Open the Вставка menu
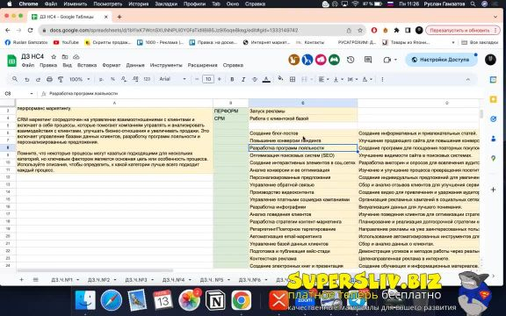The image size is (506, 316). point(87,65)
